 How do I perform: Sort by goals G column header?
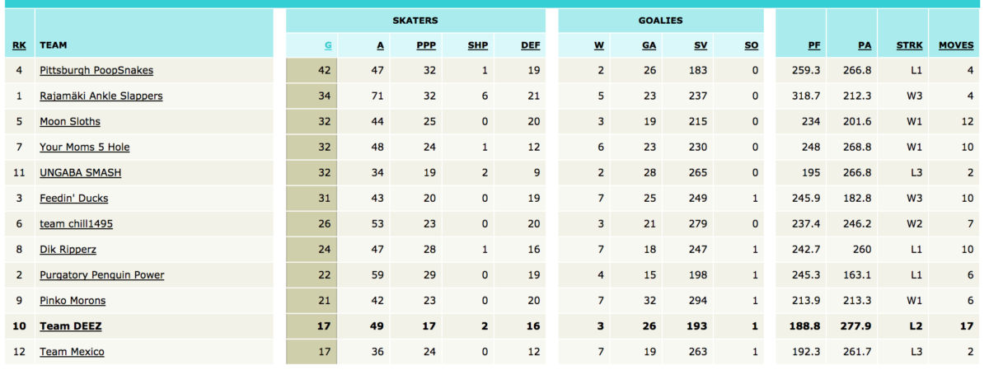point(328,45)
